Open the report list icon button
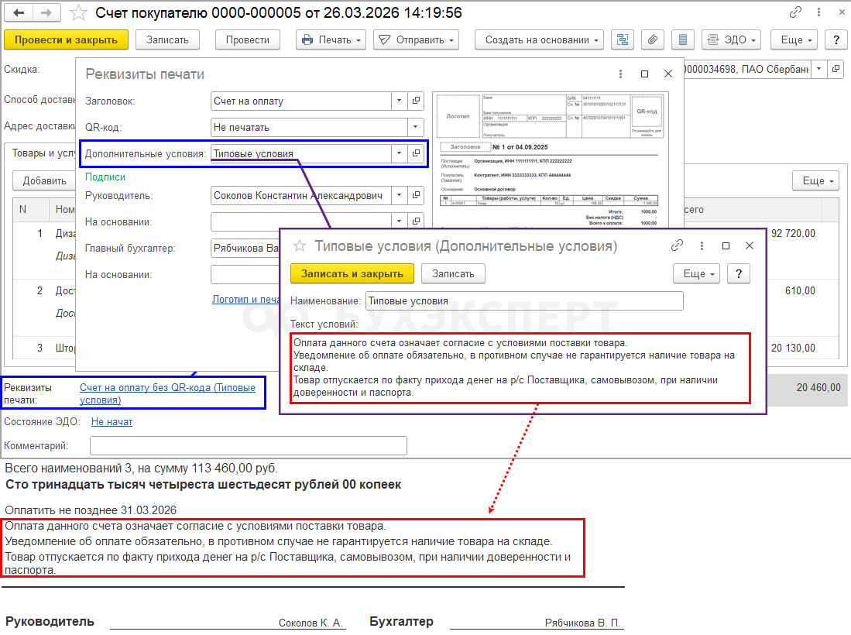Screen dimensions: 851x635 click(x=683, y=39)
